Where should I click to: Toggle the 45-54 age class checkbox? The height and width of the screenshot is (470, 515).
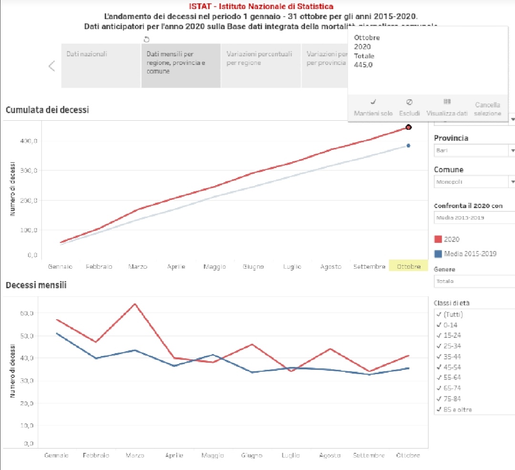click(438, 367)
